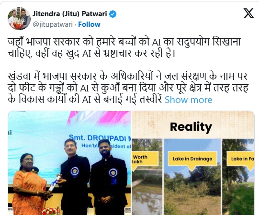Open Jitu Patwari's profile picture
This screenshot has height=215, width=259.
coord(19,19)
